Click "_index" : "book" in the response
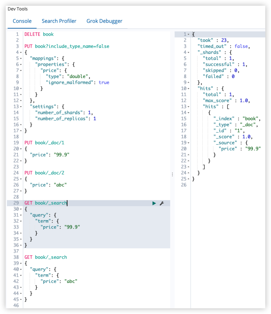The width and height of the screenshot is (271, 314). [x=237, y=119]
